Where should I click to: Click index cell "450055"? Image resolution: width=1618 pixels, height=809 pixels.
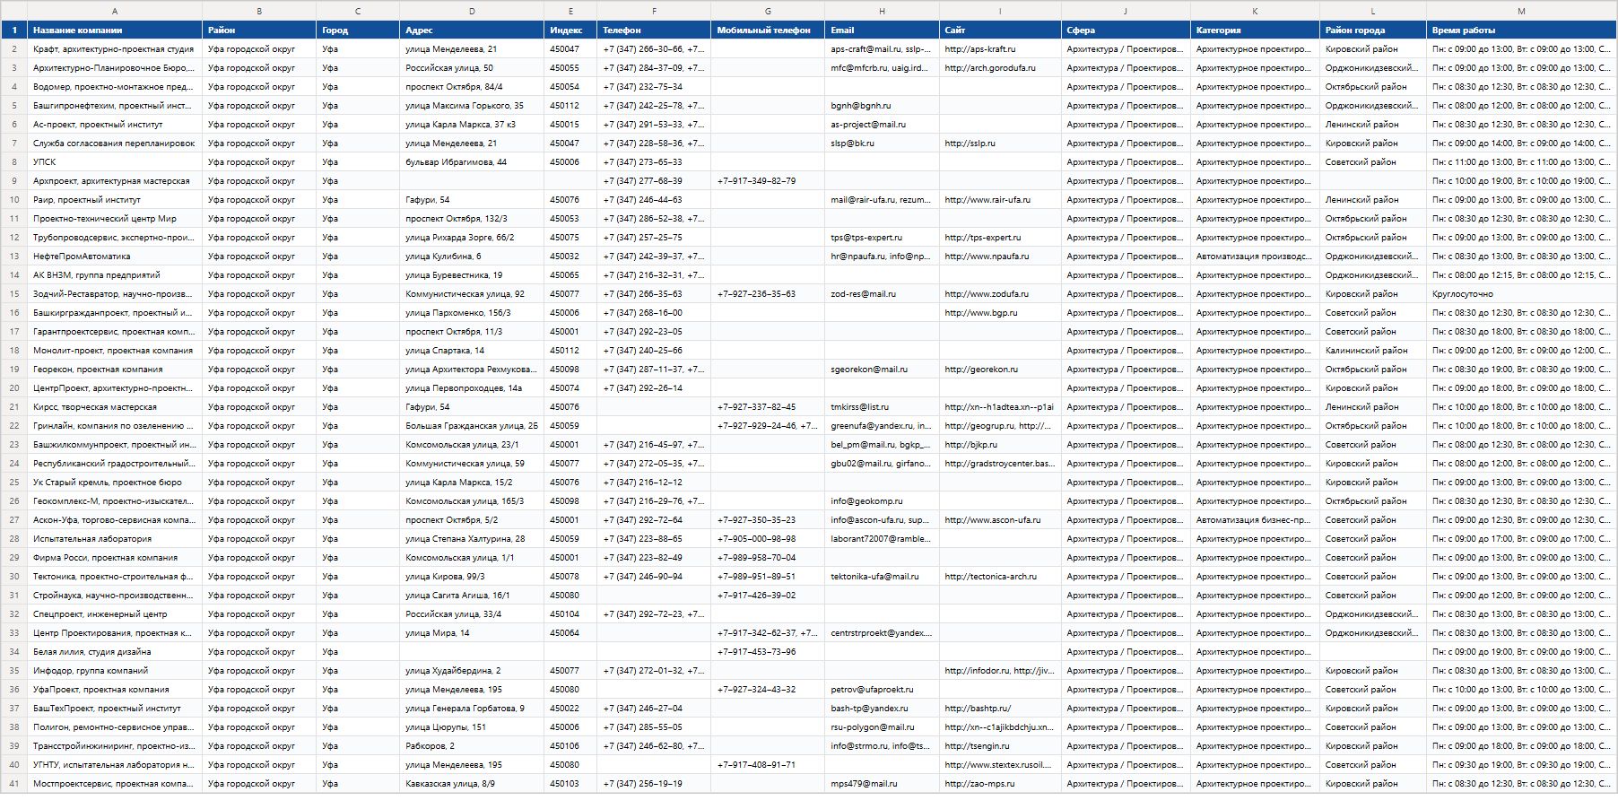coord(570,67)
